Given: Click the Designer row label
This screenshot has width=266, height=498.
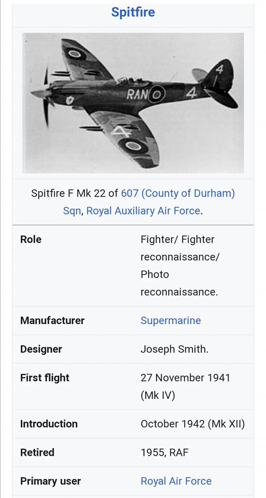Looking at the screenshot, I should [x=41, y=349].
